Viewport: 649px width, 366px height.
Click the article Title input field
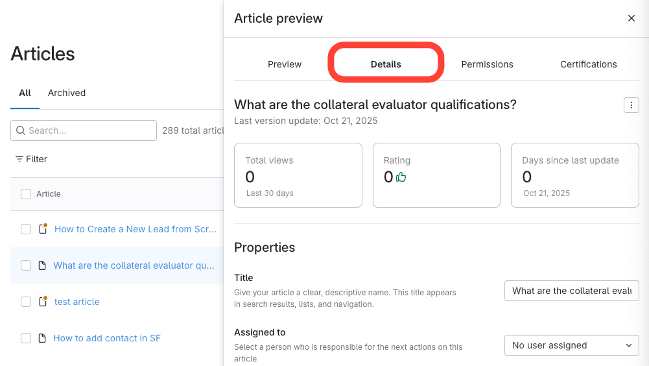pyautogui.click(x=571, y=291)
